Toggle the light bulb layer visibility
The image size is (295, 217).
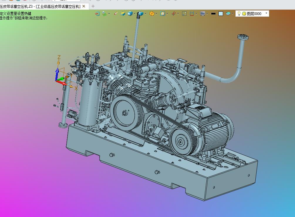pos(239,14)
